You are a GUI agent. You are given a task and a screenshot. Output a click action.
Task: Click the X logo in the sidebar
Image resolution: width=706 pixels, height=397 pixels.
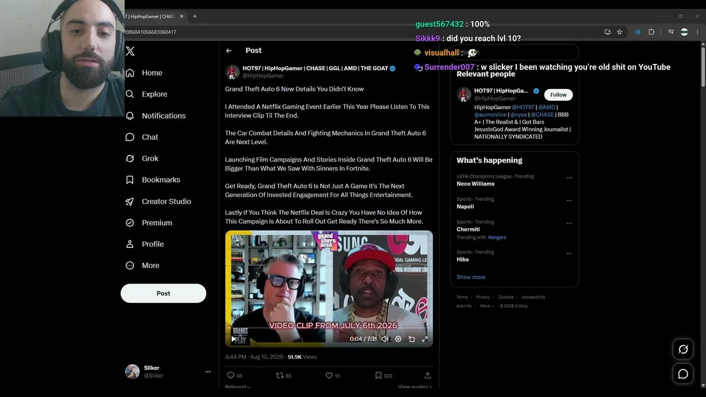[130, 51]
